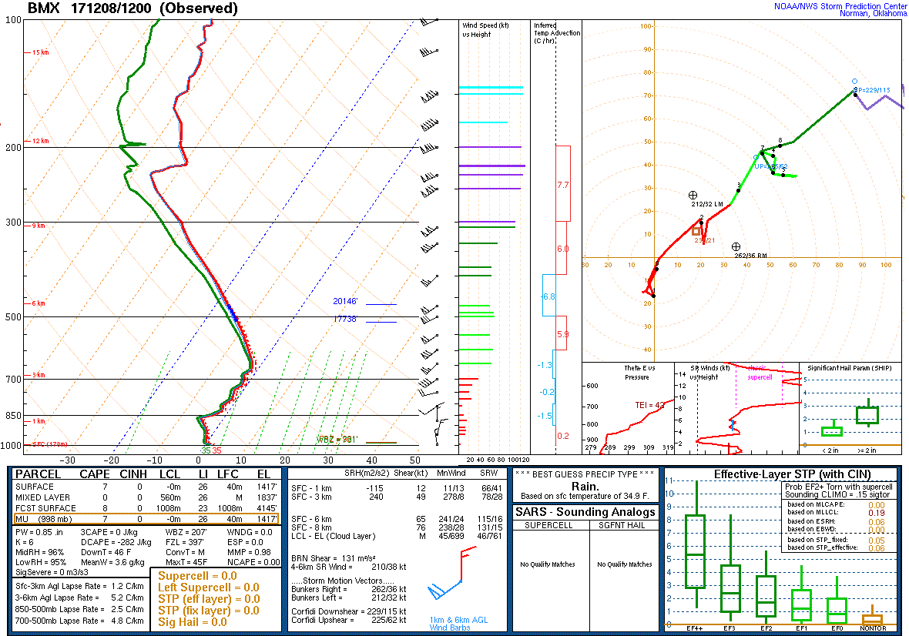
Task: Click the classic supercell label
Action: tap(760, 373)
